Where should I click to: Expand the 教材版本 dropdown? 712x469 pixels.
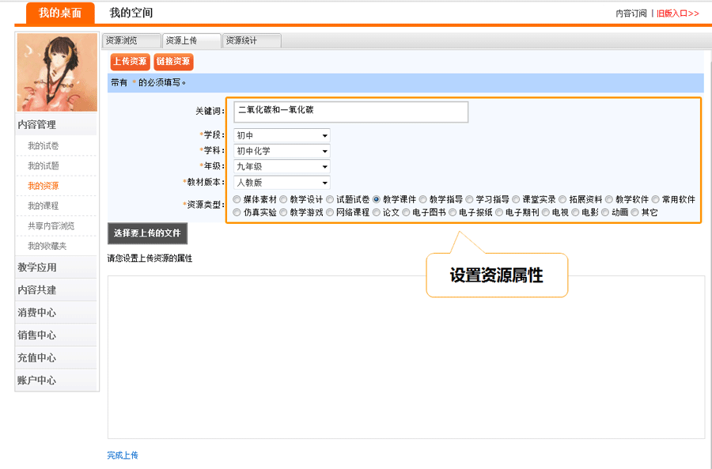[x=282, y=183]
